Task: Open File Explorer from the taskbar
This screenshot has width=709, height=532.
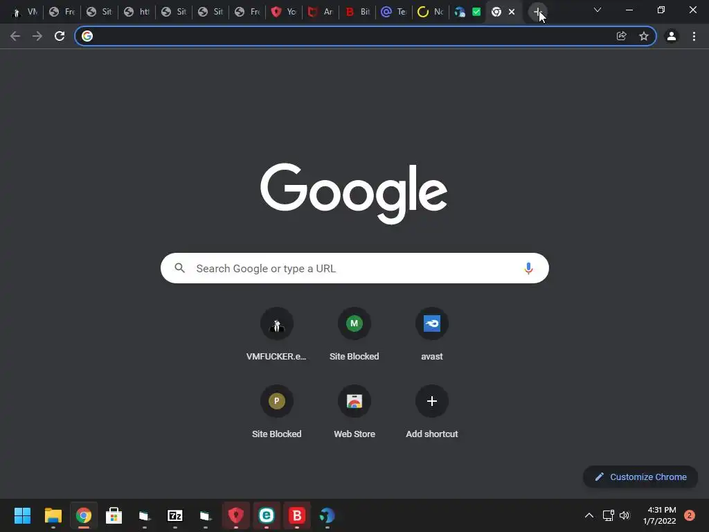Action: click(x=53, y=515)
